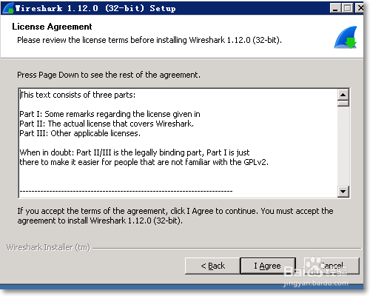Image resolution: width=370 pixels, height=296 pixels.
Task: Click the license scrollbar down arrow
Action: point(343,191)
